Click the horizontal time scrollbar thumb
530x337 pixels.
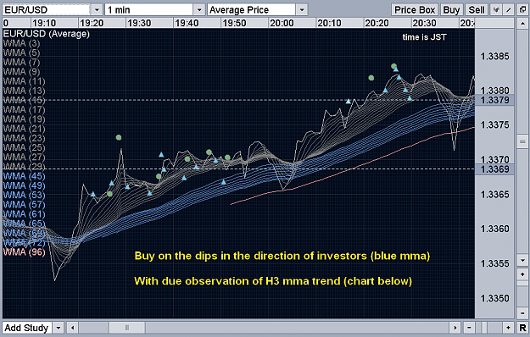click(127, 328)
